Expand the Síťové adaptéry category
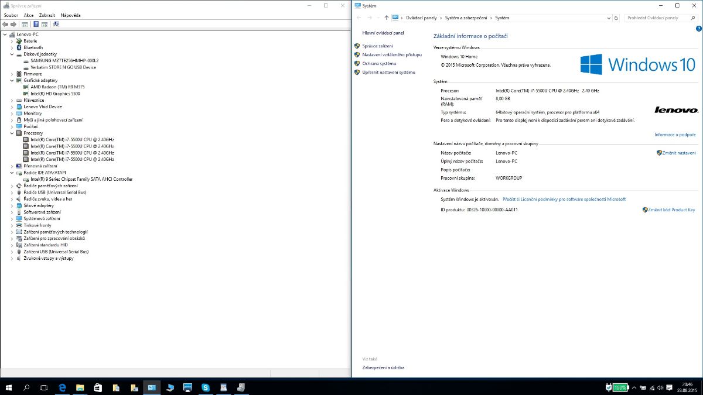Screen dimensions: 703x395 pos(12,205)
